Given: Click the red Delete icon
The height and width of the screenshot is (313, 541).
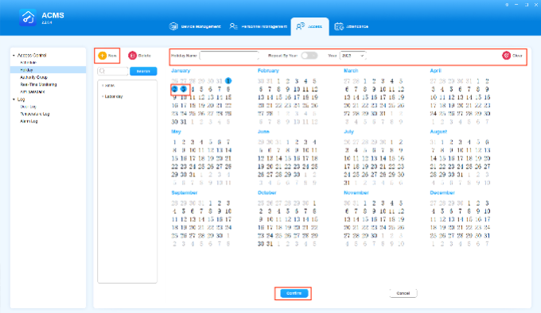Looking at the screenshot, I should point(132,56).
